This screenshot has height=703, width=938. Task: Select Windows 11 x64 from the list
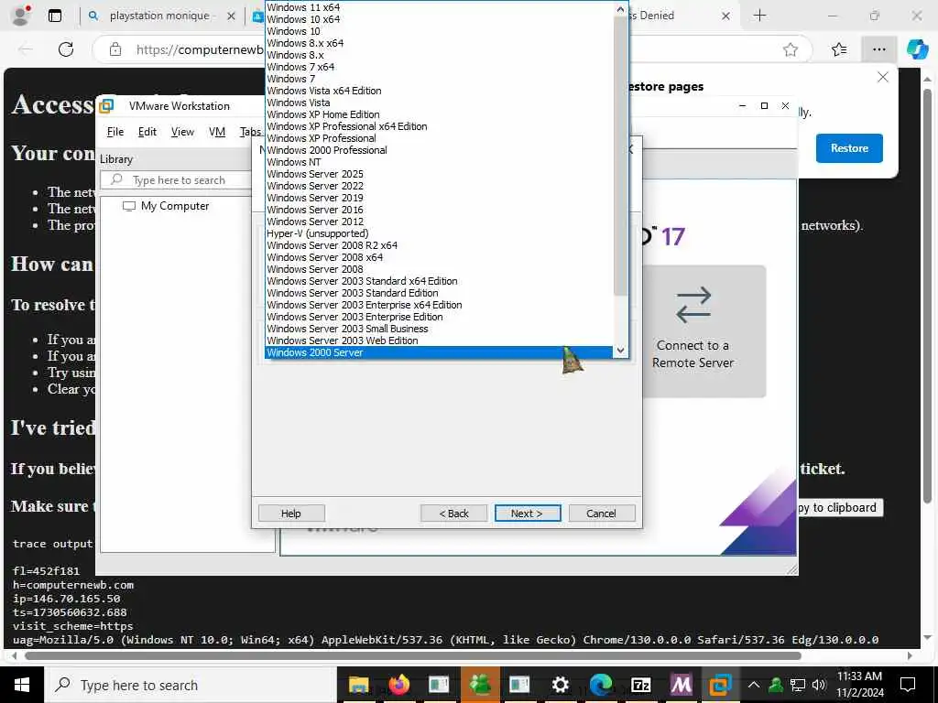click(x=439, y=7)
